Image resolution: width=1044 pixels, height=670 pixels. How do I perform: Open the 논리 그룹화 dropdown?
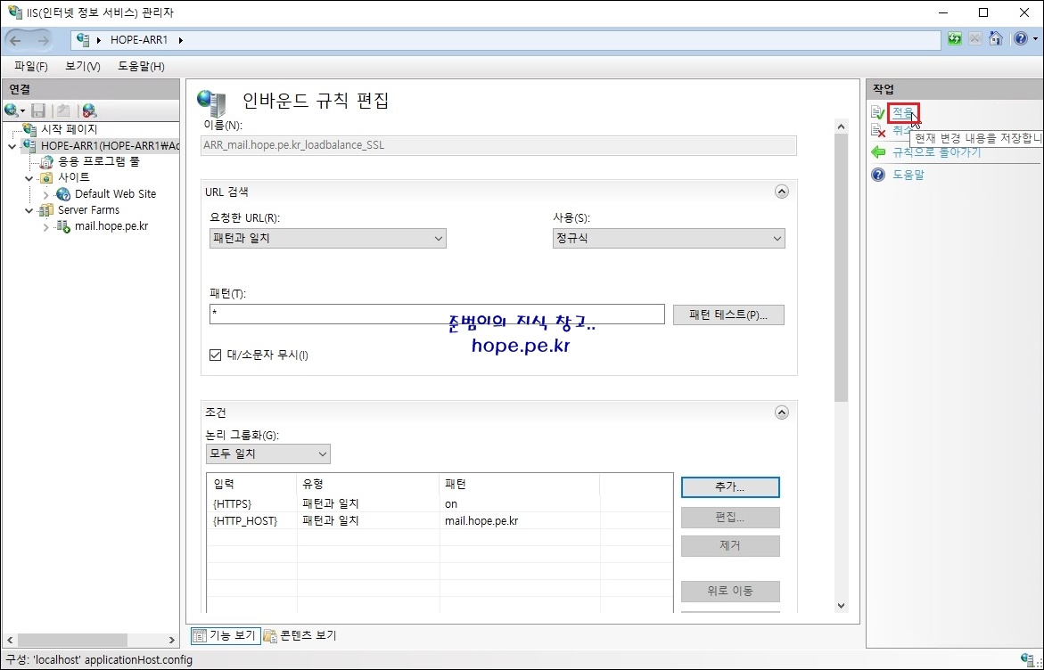click(267, 453)
